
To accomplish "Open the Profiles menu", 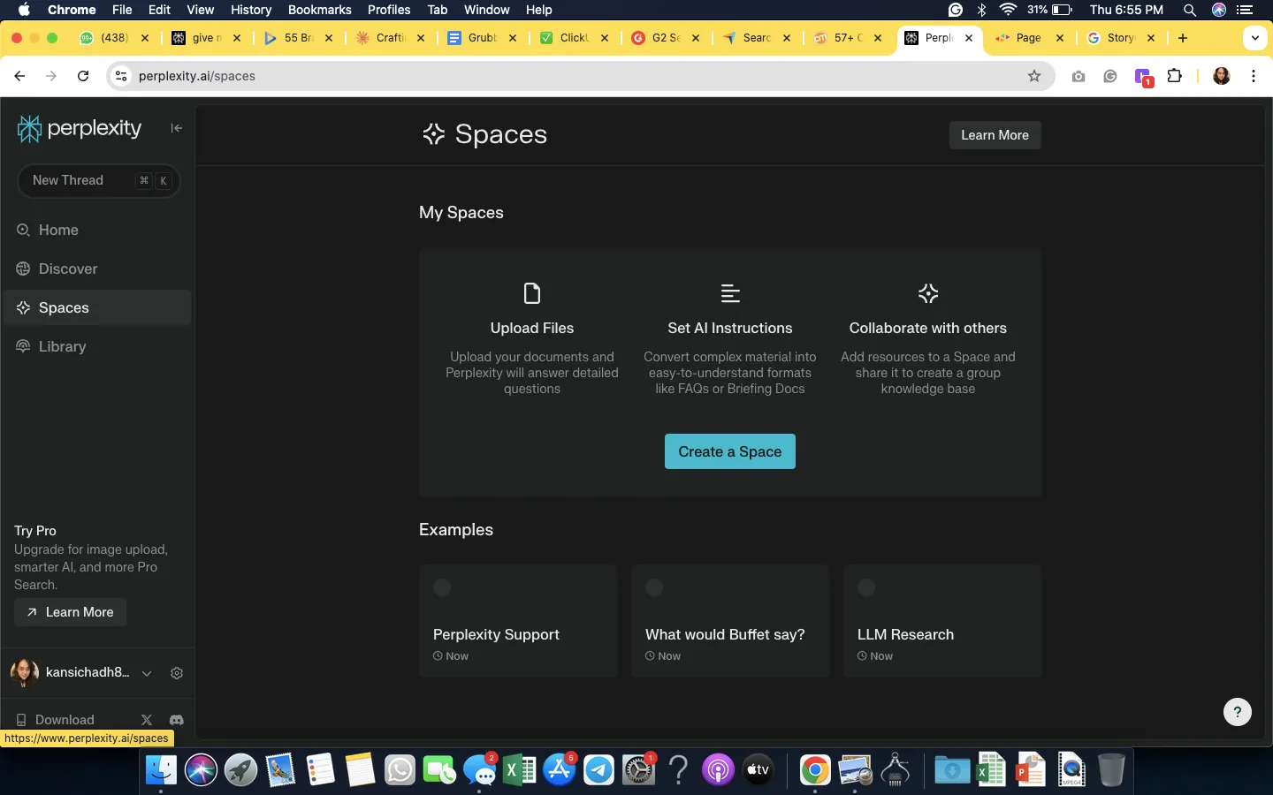I will click(x=389, y=10).
